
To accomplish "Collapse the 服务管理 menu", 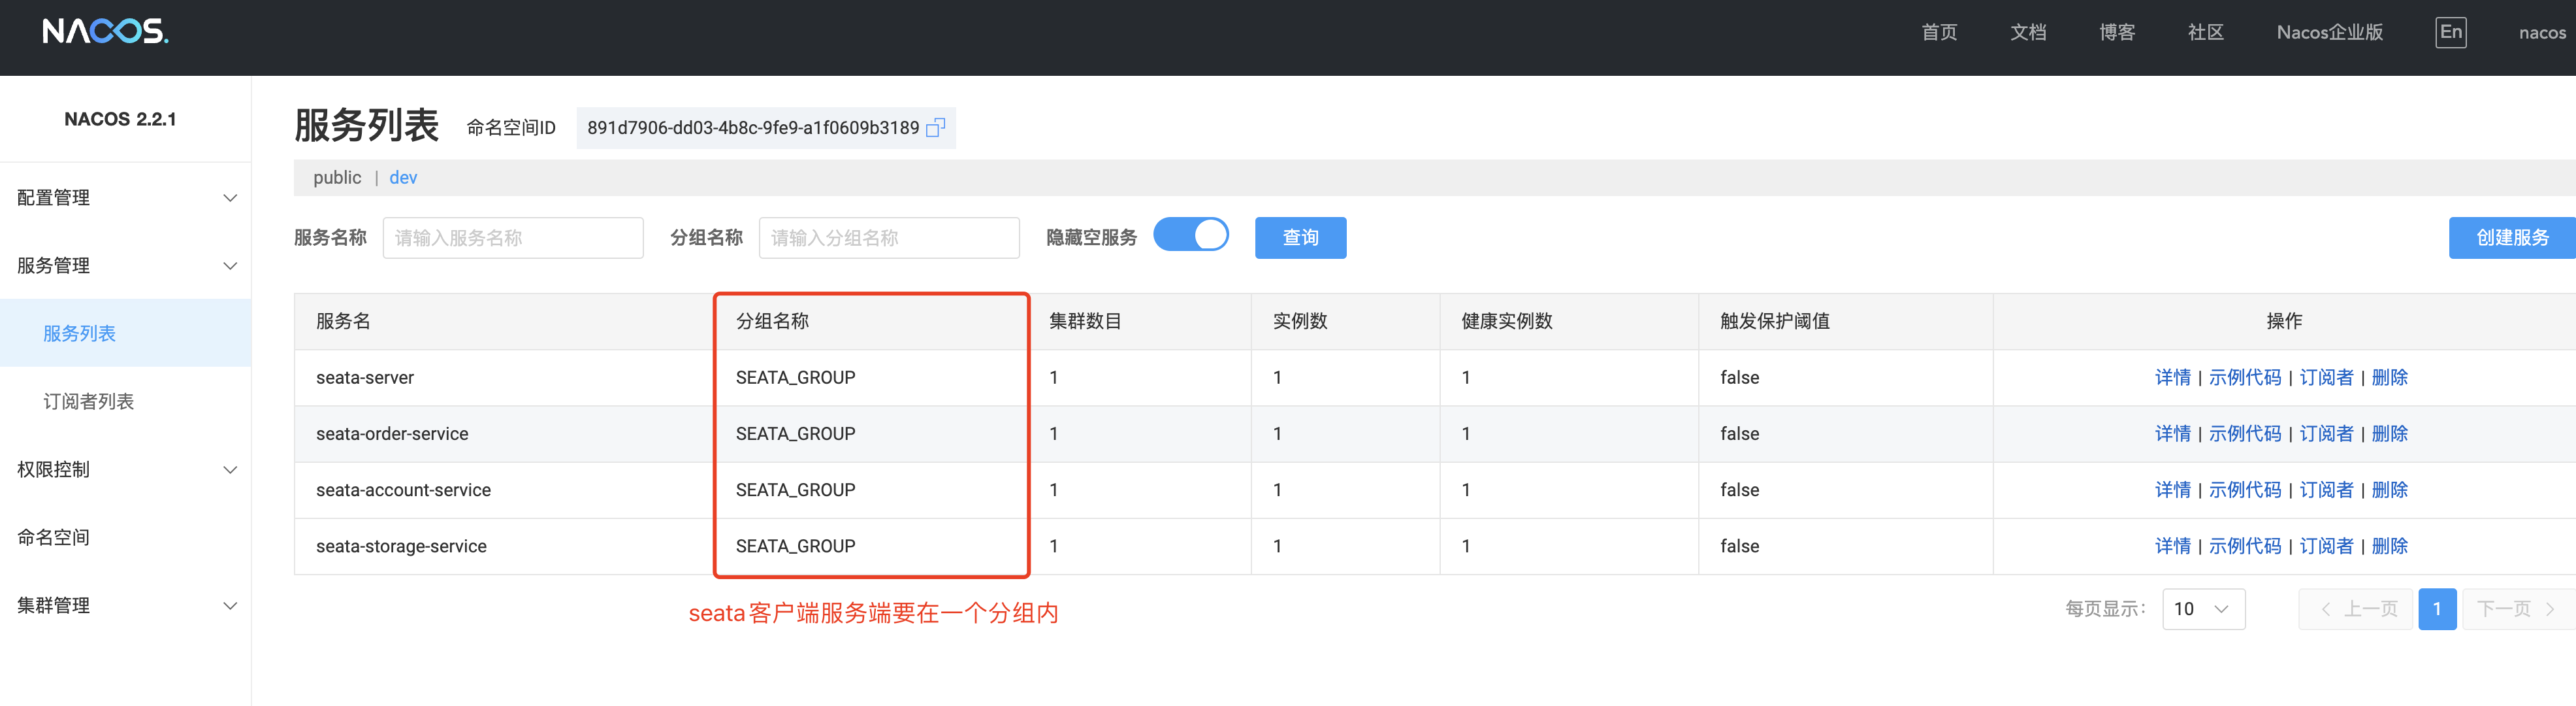I will (x=125, y=265).
